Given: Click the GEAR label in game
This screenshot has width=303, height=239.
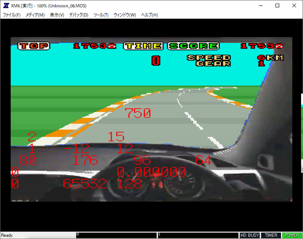Looking at the screenshot, I should tap(213, 63).
